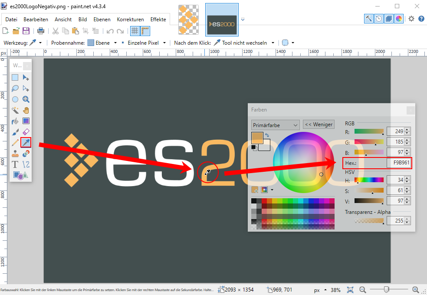
Task: Expand the open image list arrow
Action: (x=243, y=20)
